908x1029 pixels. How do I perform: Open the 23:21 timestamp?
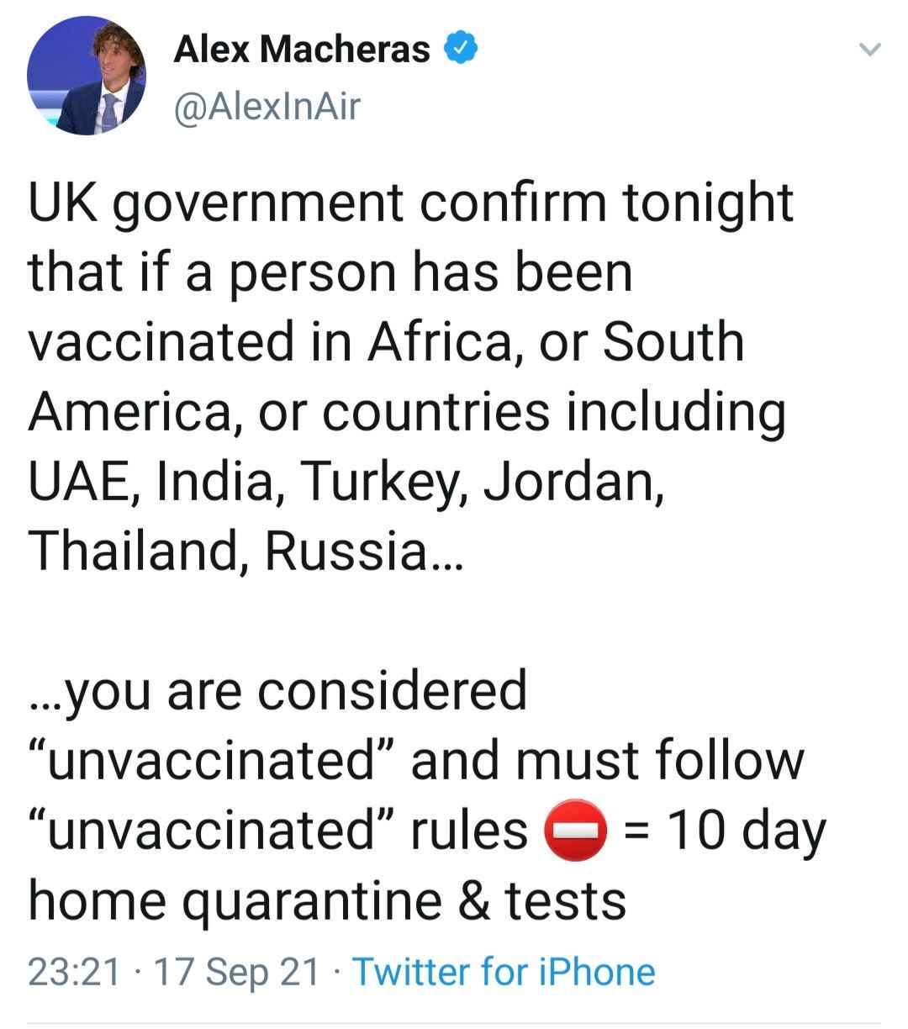tap(74, 973)
